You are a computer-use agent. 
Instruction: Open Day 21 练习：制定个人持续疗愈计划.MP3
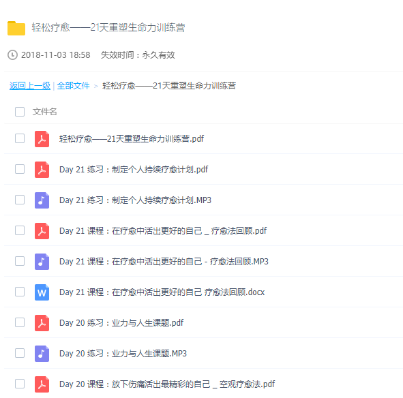pos(135,200)
